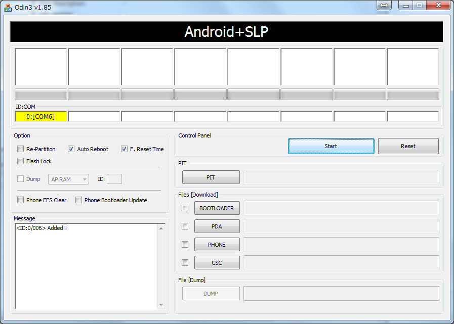454x324 pixels.
Task: Browse for a CSC file
Action: point(217,262)
